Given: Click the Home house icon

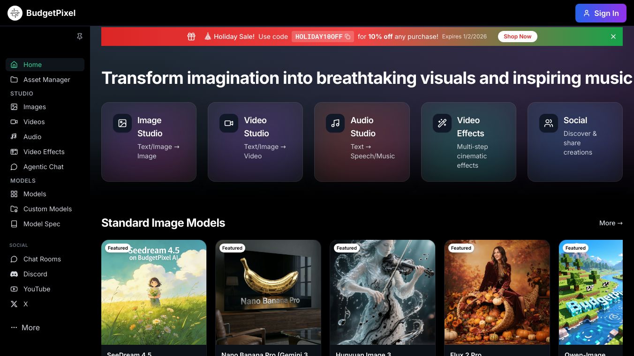Looking at the screenshot, I should [14, 65].
